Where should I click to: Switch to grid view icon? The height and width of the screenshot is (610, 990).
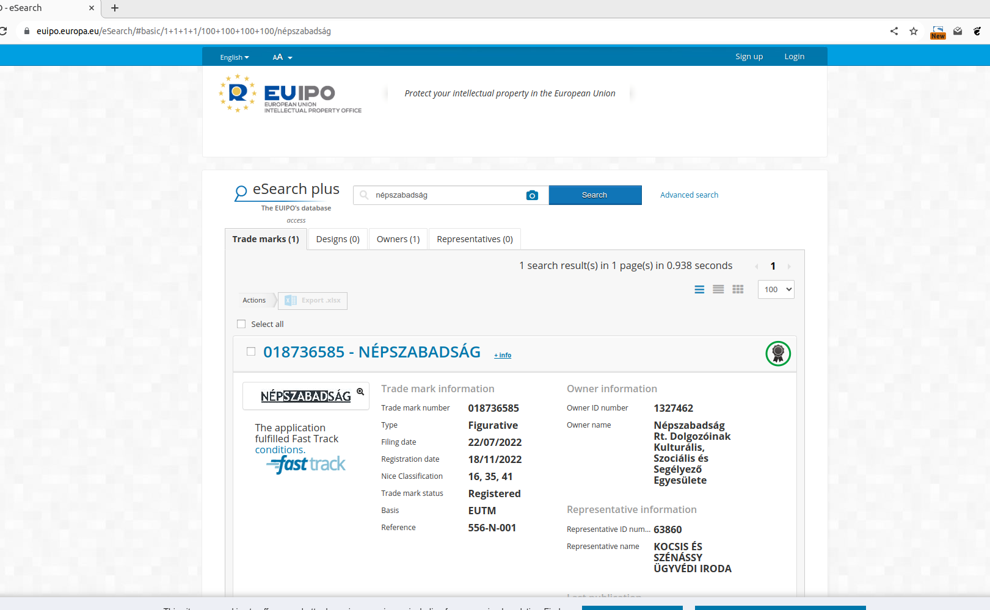(738, 290)
